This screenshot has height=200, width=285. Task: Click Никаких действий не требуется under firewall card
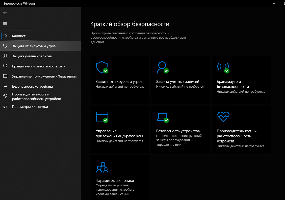coord(241,92)
